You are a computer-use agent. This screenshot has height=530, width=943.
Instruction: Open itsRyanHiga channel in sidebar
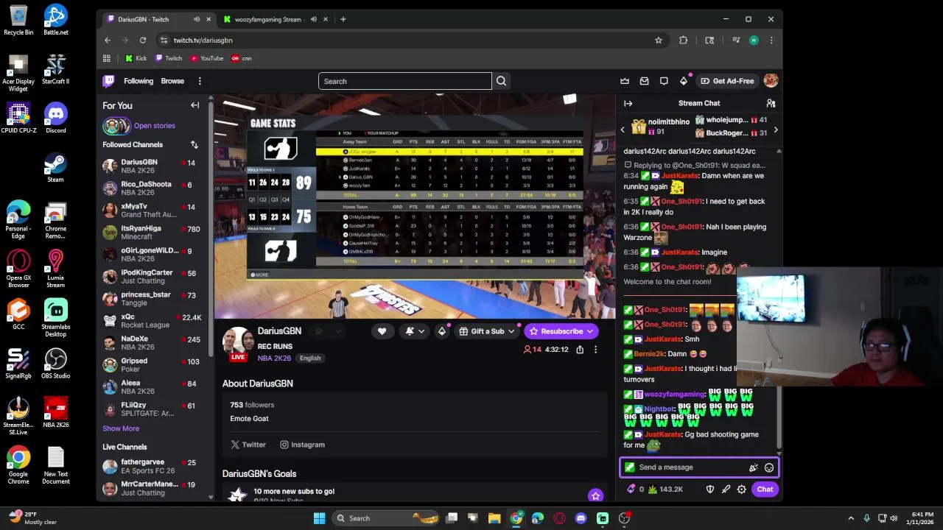152,233
